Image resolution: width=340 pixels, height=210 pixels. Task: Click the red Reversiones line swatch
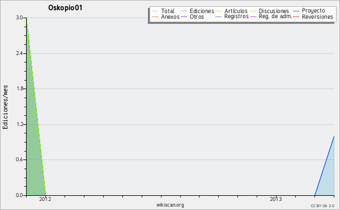point(296,16)
